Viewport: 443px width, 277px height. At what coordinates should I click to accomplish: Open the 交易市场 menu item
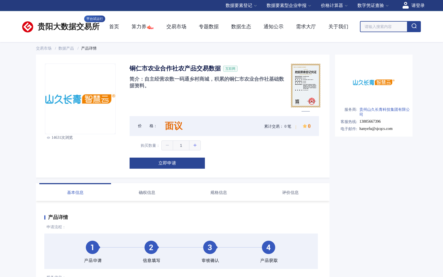pos(176,27)
